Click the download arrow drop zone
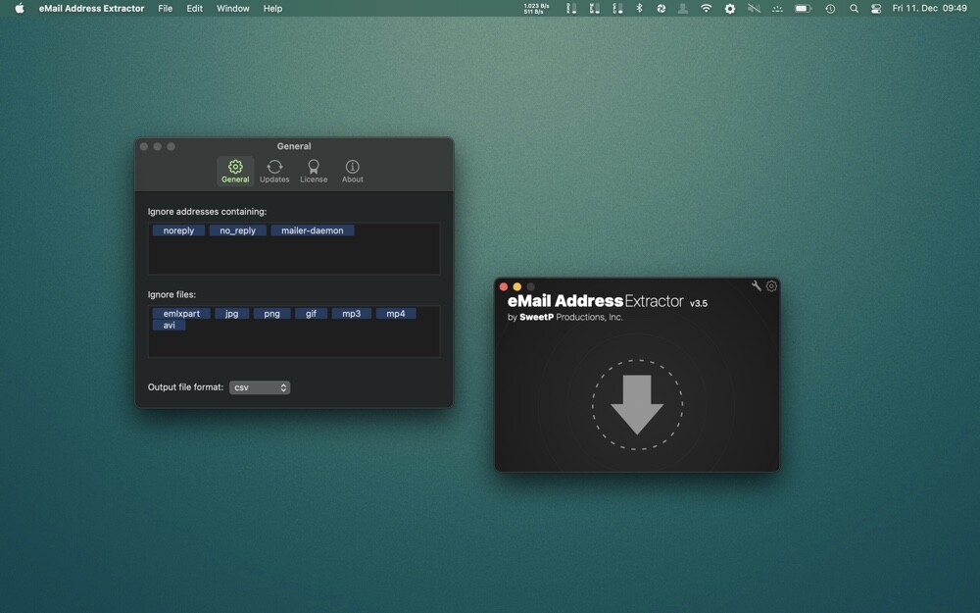Viewport: 980px width, 613px height. point(638,405)
